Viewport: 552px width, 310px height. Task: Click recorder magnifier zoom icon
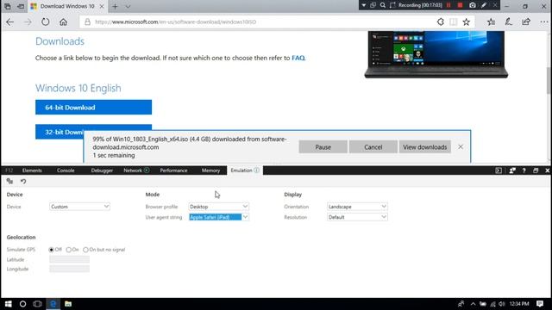(383, 5)
